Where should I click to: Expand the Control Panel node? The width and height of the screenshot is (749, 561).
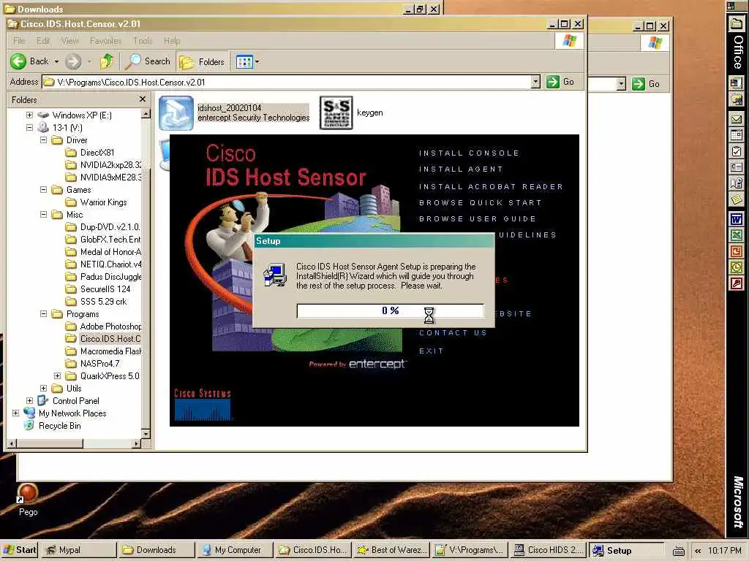click(x=29, y=401)
